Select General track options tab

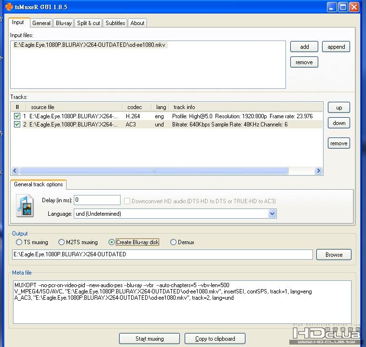(x=39, y=184)
